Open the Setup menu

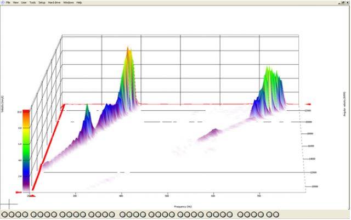pyautogui.click(x=42, y=2)
